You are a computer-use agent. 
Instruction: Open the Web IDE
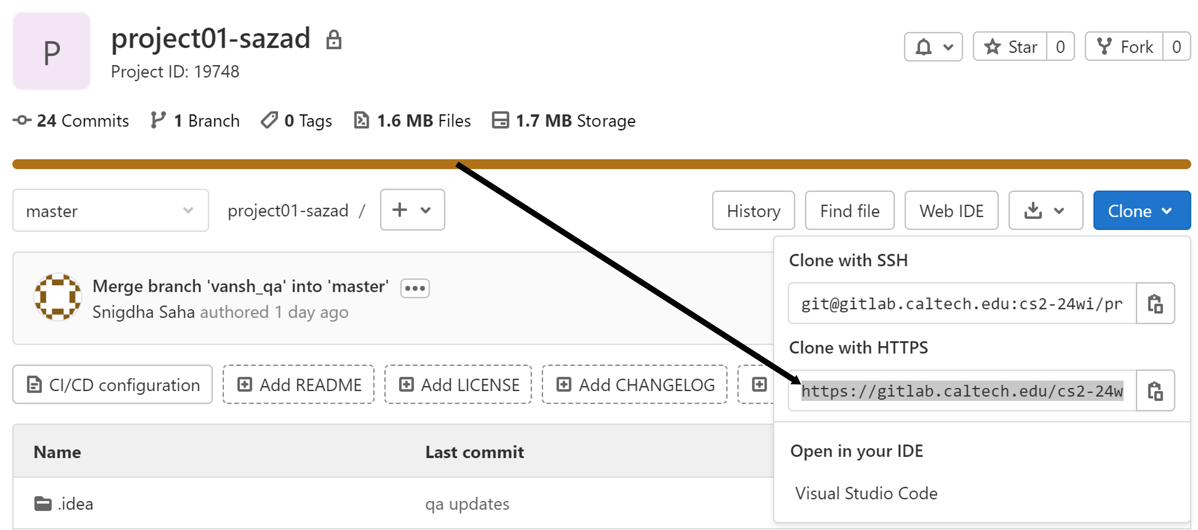coord(951,210)
